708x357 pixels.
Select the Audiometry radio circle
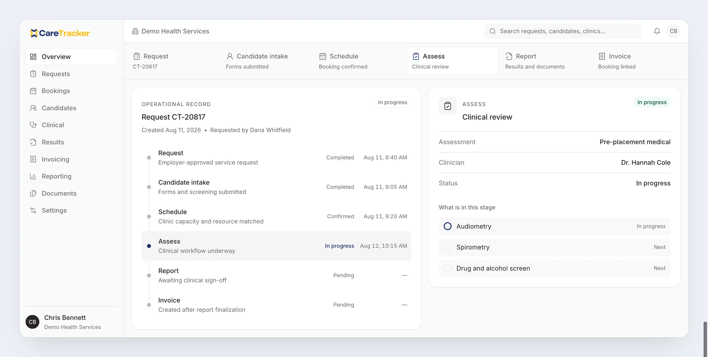click(448, 226)
